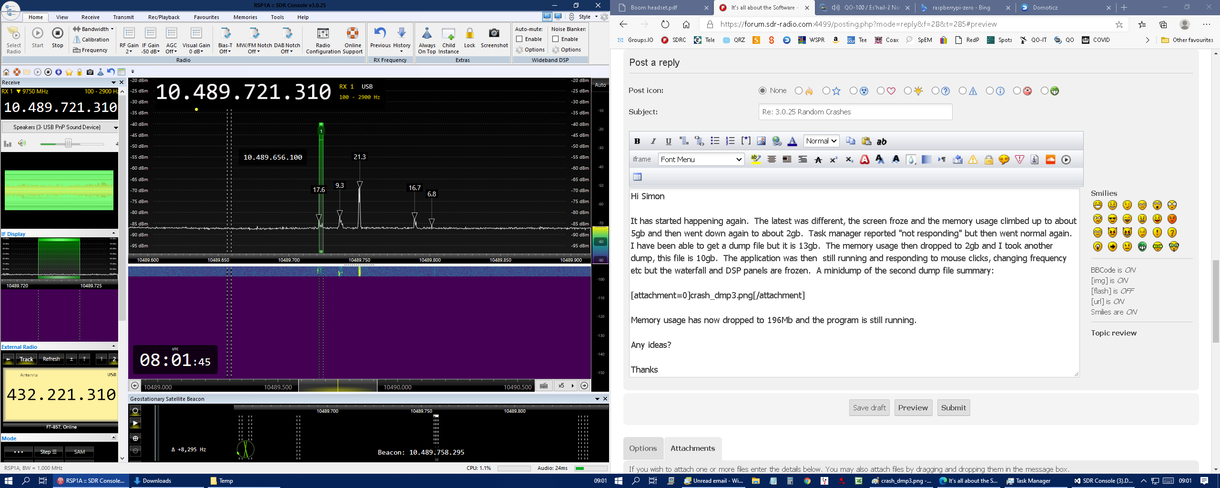Image resolution: width=1220 pixels, height=488 pixels.
Task: Open Online Support lifebuoy icon
Action: pyautogui.click(x=353, y=33)
